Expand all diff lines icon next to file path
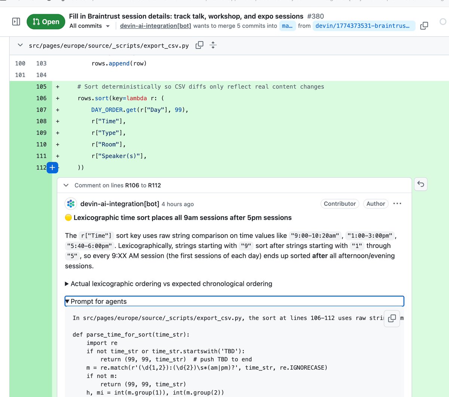 point(213,45)
